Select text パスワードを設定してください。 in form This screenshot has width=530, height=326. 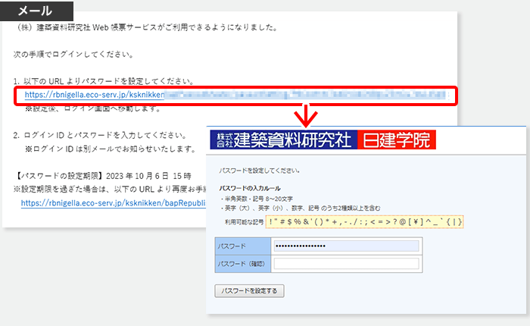click(260, 171)
